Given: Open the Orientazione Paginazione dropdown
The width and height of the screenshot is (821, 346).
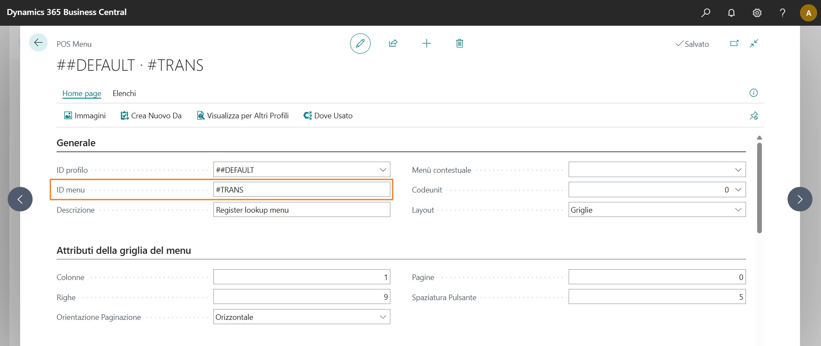Looking at the screenshot, I should (383, 317).
